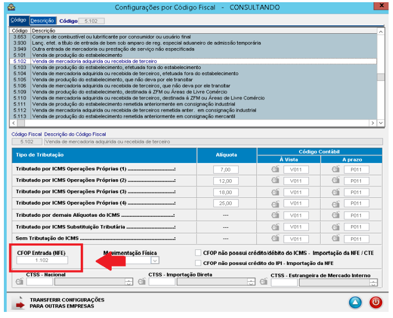Click the Código search field showing 5.102

click(x=92, y=21)
